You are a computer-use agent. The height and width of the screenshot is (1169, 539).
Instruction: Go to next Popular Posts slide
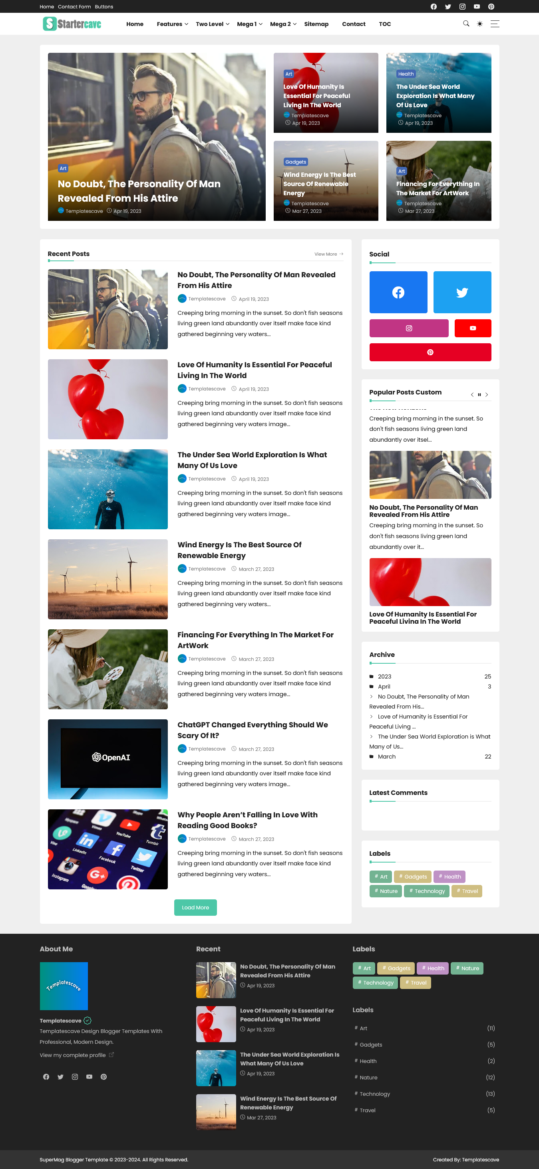pos(486,394)
